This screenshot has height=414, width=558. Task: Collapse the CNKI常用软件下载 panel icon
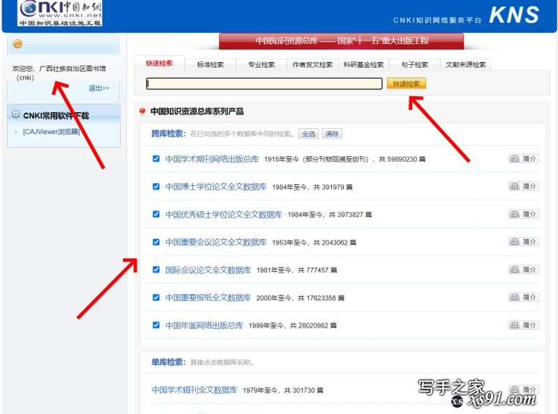(x=15, y=114)
